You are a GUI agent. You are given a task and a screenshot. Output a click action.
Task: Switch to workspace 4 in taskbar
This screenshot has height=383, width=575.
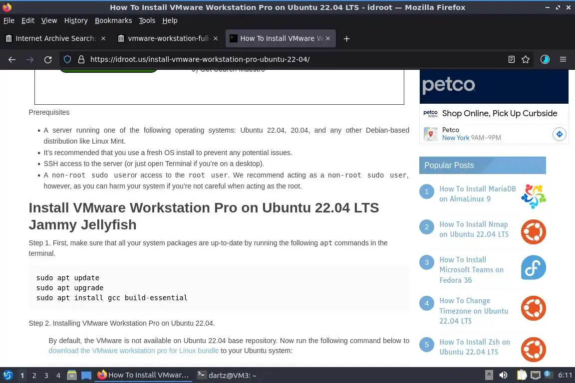tap(58, 376)
